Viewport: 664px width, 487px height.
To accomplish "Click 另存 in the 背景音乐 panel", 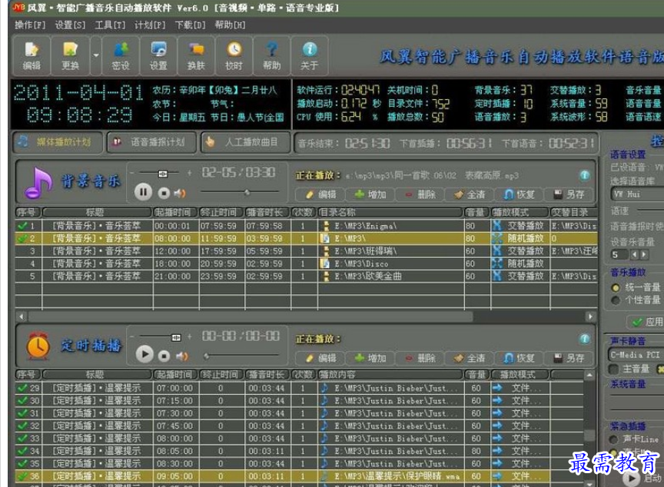I will click(x=569, y=194).
